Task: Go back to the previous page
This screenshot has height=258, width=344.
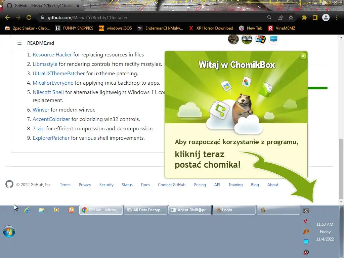Action: (7, 17)
